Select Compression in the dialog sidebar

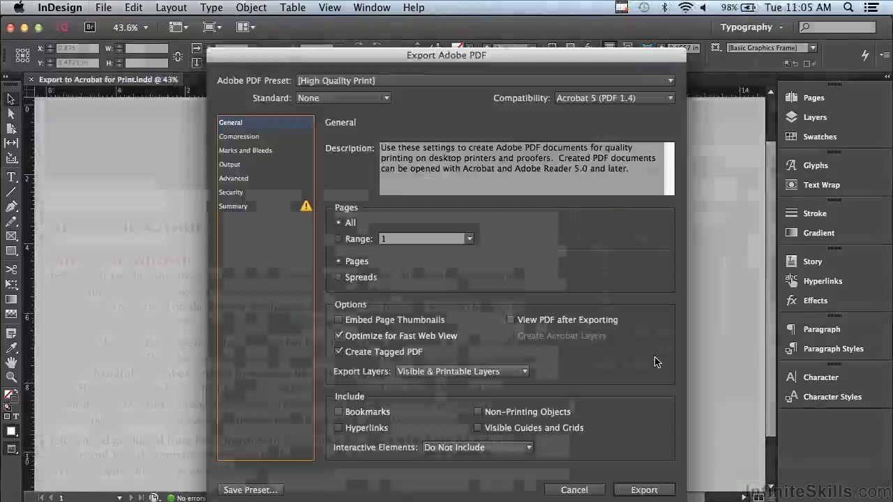pos(239,136)
